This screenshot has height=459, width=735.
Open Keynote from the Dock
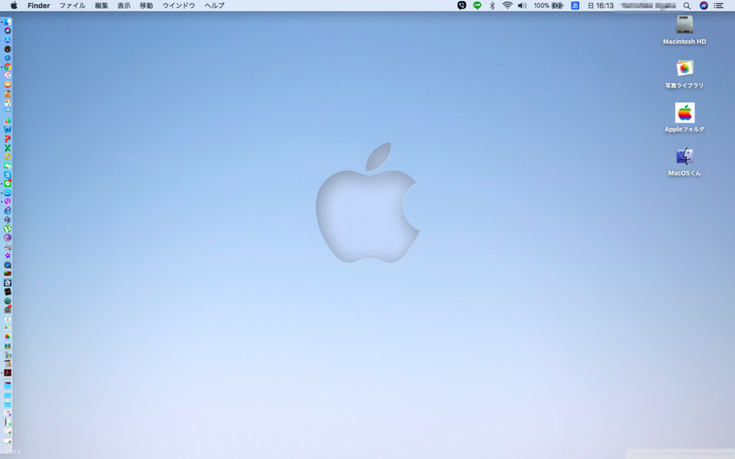[x=7, y=110]
